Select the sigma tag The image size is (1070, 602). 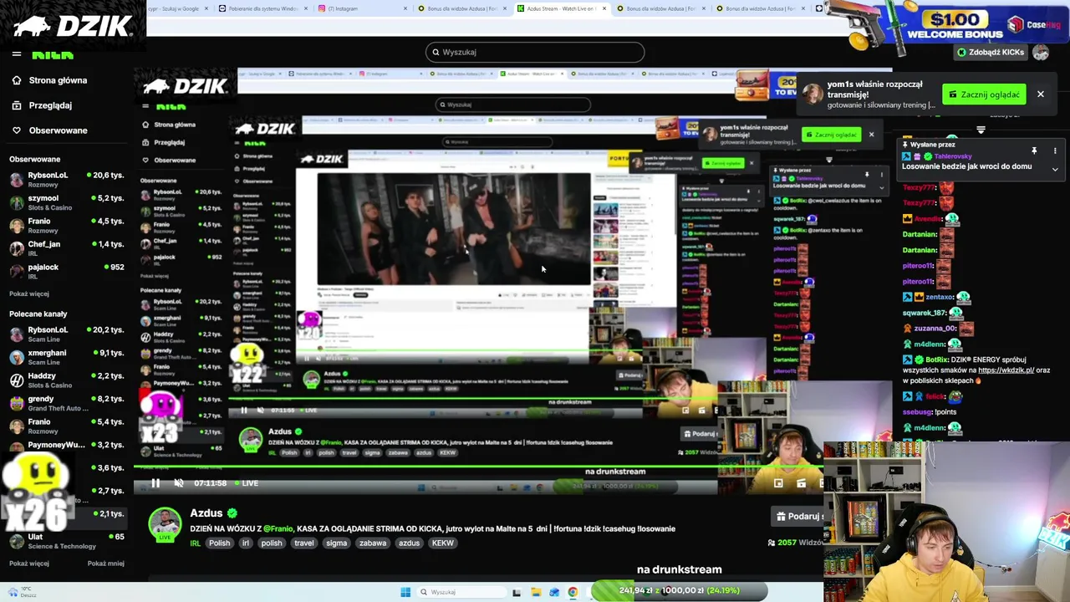336,543
